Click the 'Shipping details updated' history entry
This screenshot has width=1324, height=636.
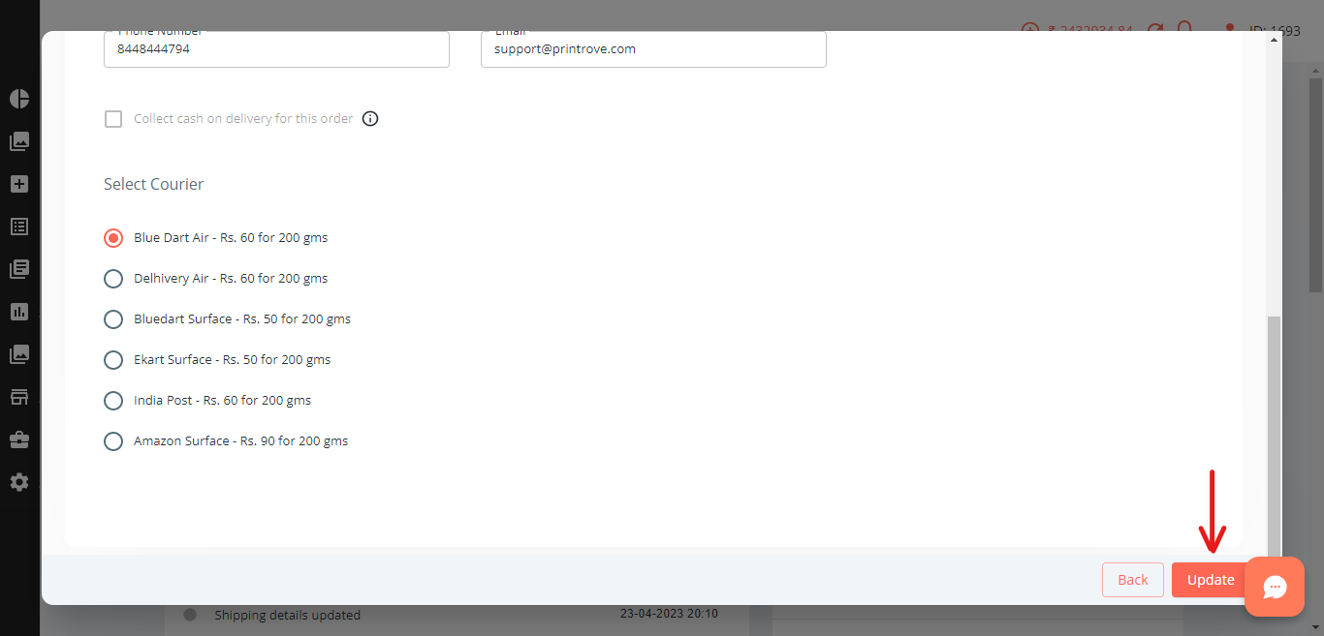pos(287,615)
